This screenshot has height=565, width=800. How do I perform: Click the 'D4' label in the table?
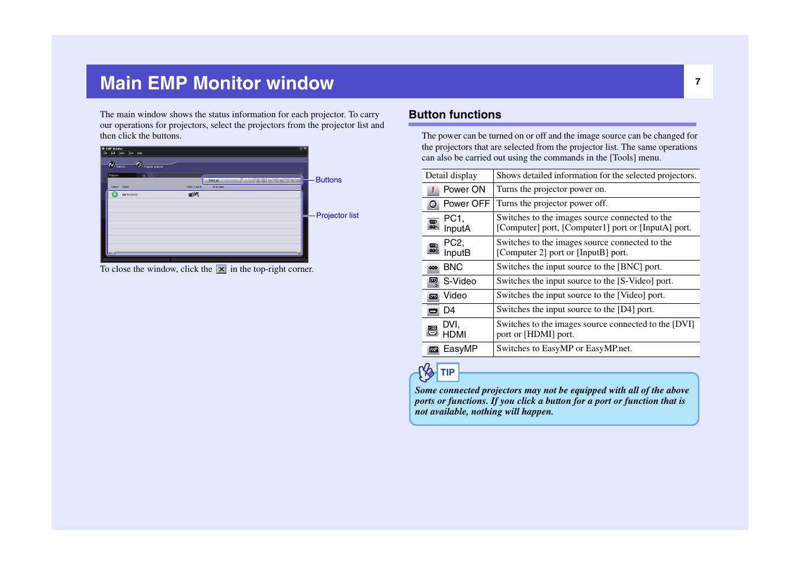coord(449,310)
